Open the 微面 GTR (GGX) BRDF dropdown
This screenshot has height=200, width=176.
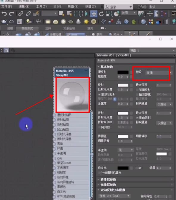114,196
